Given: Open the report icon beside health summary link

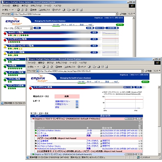Looking at the screenshot, I should pyautogui.click(x=77, y=101).
